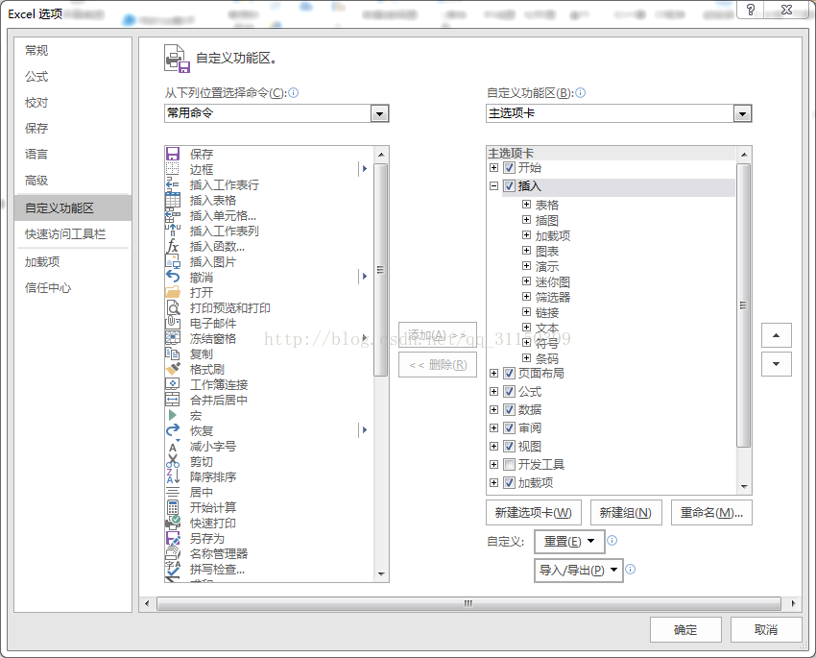Click the move down arrow button
Screen dimensions: 816x658
[x=777, y=364]
